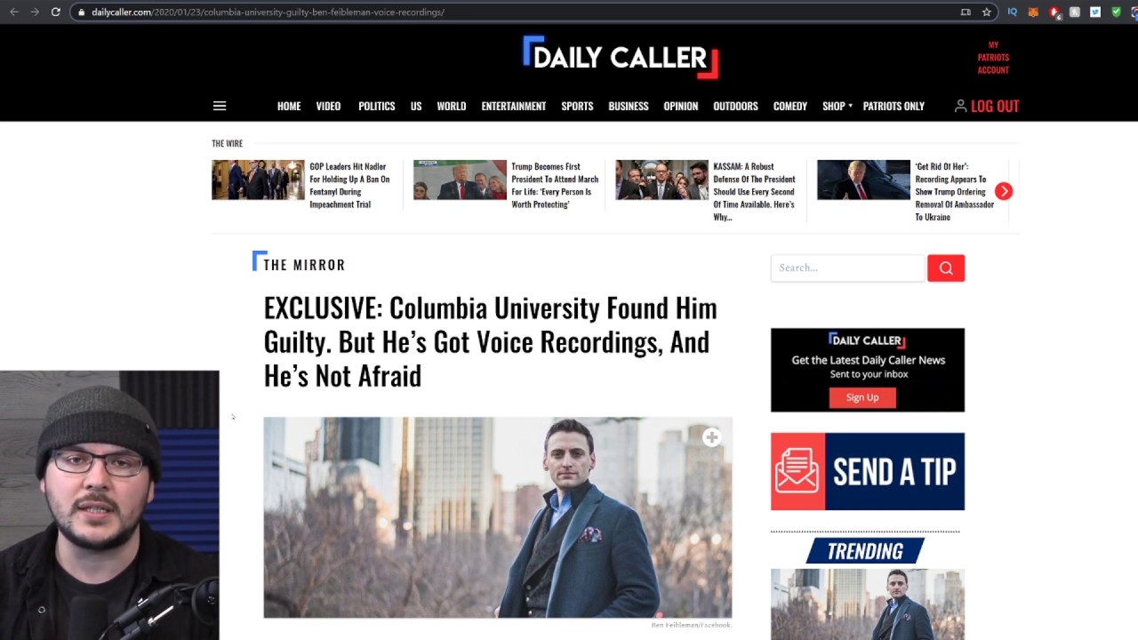The image size is (1138, 640).
Task: Click the user account silhouette icon
Action: click(x=960, y=106)
